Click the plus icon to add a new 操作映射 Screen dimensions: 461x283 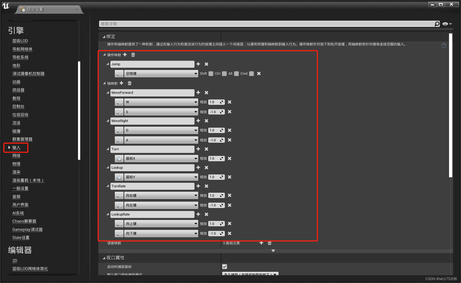(x=125, y=55)
